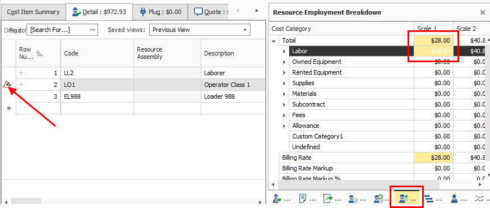The image size is (490, 208).
Task: Select the highlighted Resource Employment Breakdown panel icon
Action: click(x=406, y=198)
